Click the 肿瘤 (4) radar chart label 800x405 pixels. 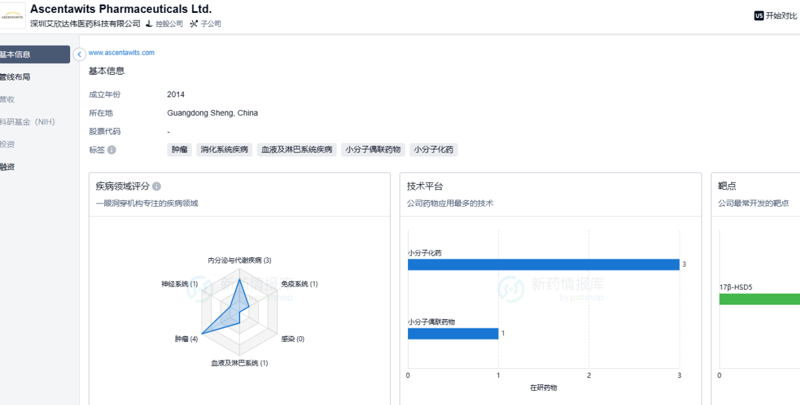click(x=186, y=339)
